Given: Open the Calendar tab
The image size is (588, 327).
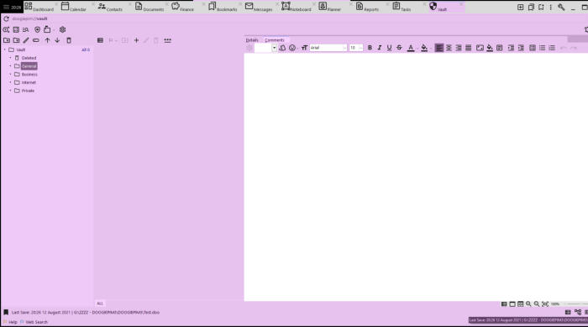Looking at the screenshot, I should 74,7.
